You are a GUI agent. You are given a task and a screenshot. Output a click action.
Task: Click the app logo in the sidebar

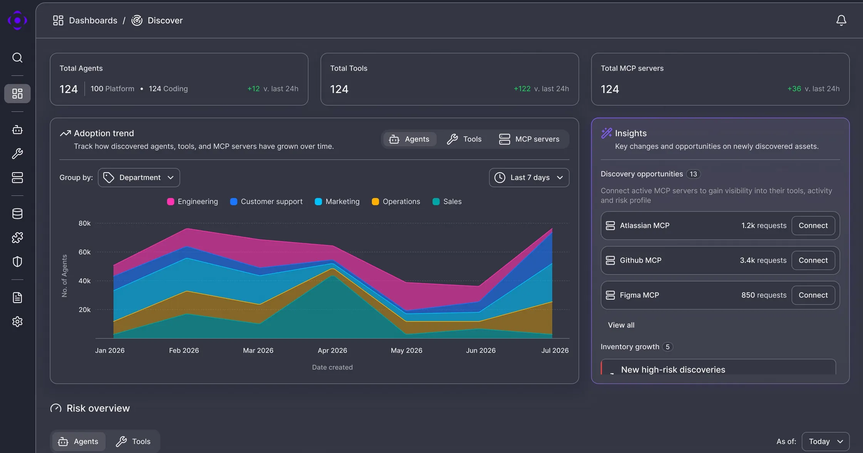click(x=17, y=20)
